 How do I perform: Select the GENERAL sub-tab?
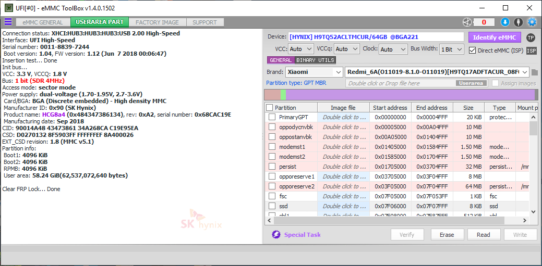coord(281,60)
